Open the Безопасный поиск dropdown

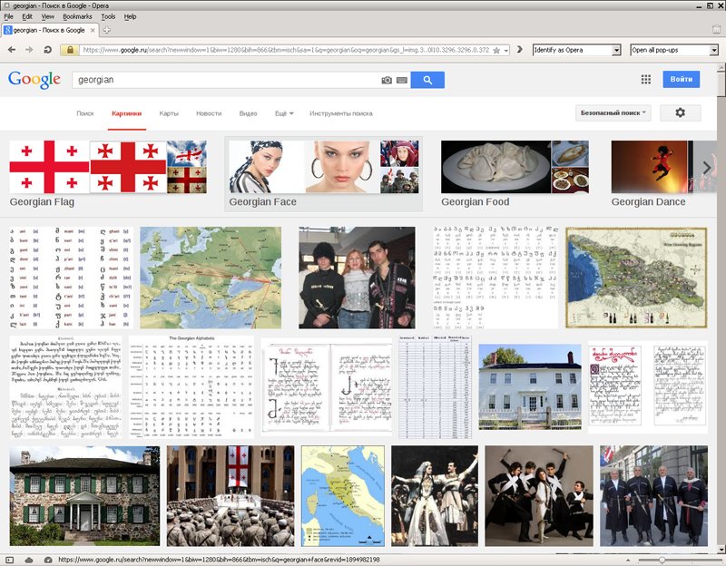[613, 113]
